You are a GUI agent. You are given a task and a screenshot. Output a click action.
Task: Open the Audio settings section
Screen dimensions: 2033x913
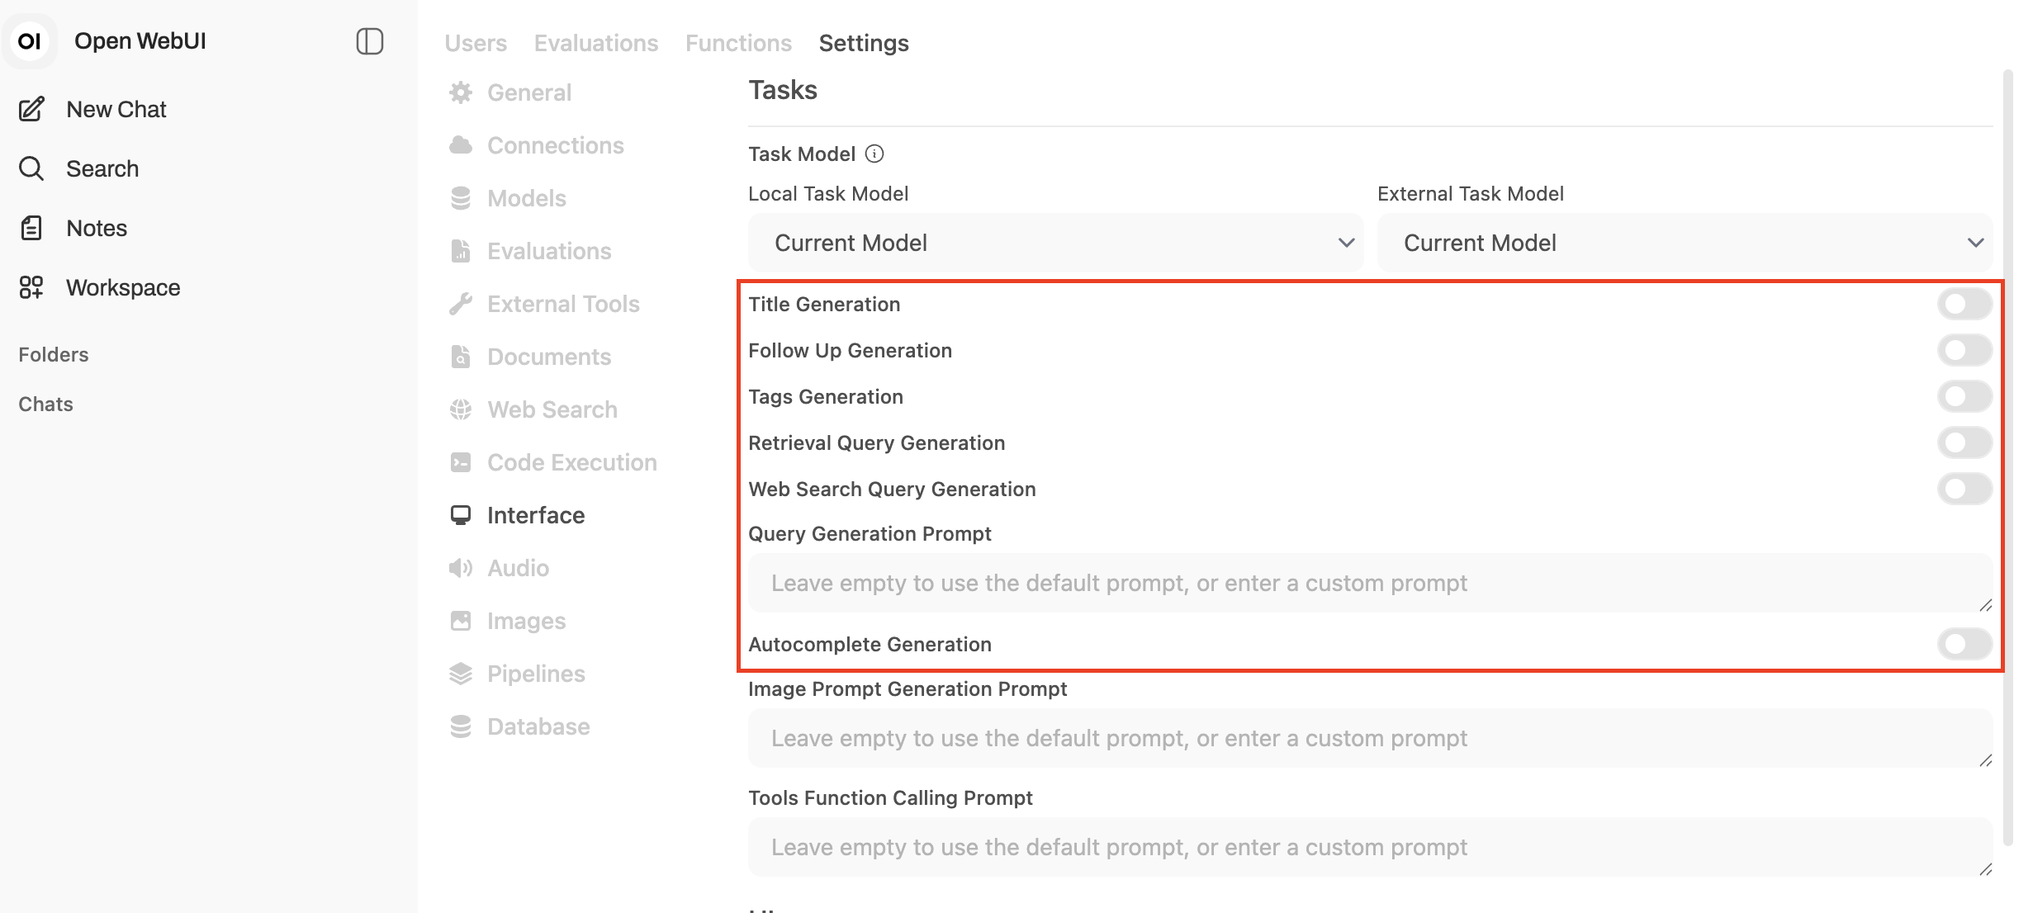pyautogui.click(x=518, y=568)
